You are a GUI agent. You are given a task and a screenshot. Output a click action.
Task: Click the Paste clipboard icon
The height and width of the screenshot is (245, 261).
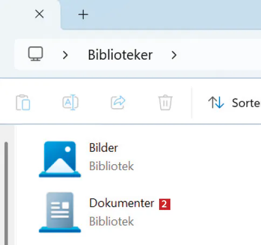click(23, 102)
